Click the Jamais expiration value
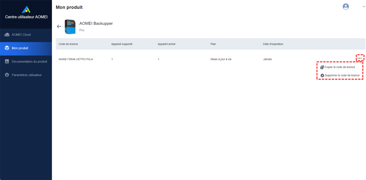Screen dimensions: 366x180 click(267, 59)
